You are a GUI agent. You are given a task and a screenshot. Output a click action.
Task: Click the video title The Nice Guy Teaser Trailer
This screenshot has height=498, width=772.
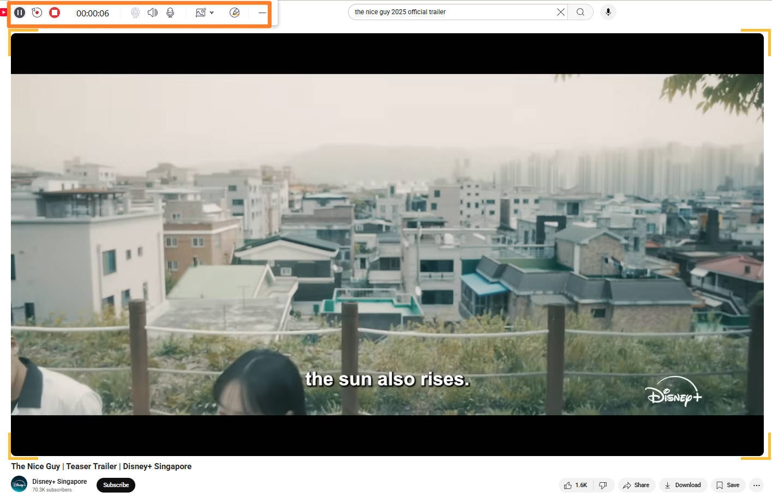pyautogui.click(x=101, y=466)
